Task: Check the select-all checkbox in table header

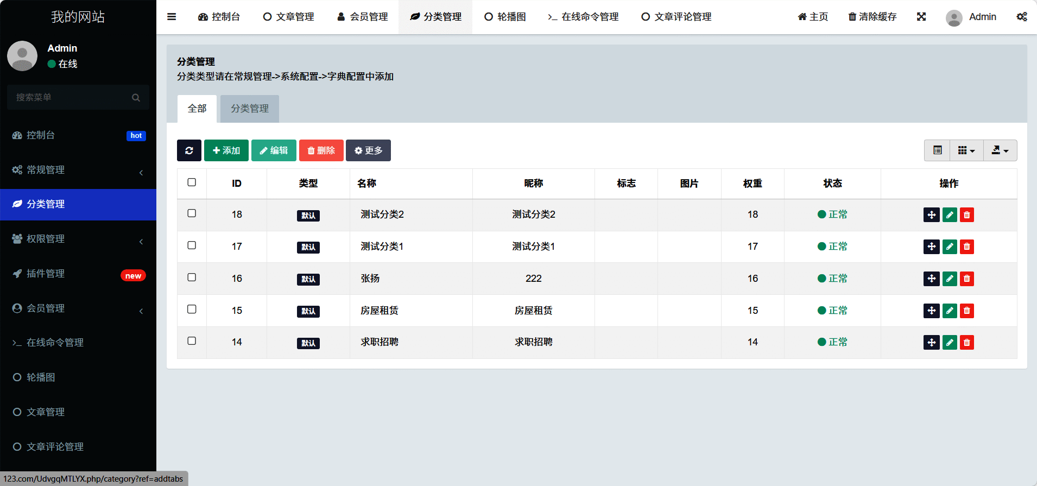Action: click(x=192, y=182)
